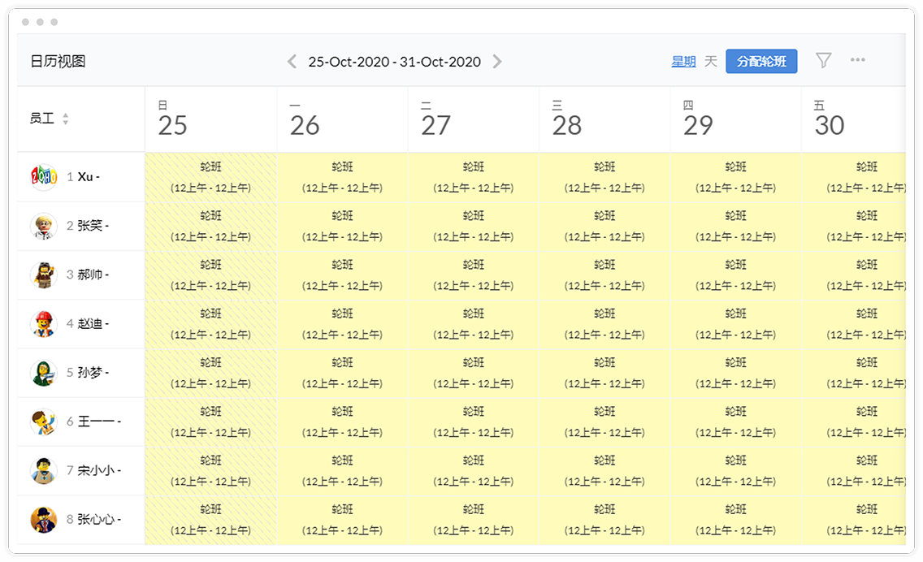The height and width of the screenshot is (562, 923).
Task: Click avatar of employee 8 张心心
Action: click(x=44, y=520)
